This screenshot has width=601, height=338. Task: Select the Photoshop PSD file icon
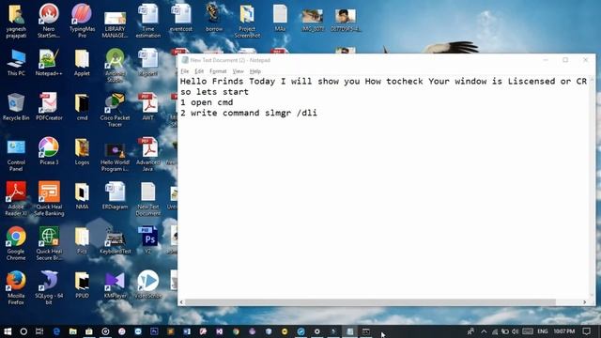click(148, 240)
